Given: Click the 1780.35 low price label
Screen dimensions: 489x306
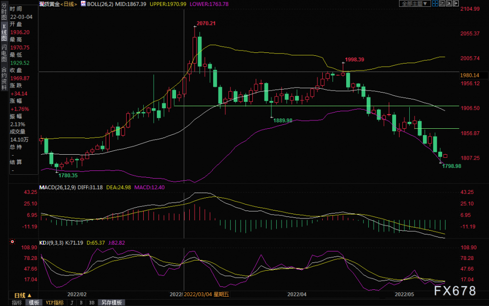Looking at the screenshot, I should click(68, 175).
